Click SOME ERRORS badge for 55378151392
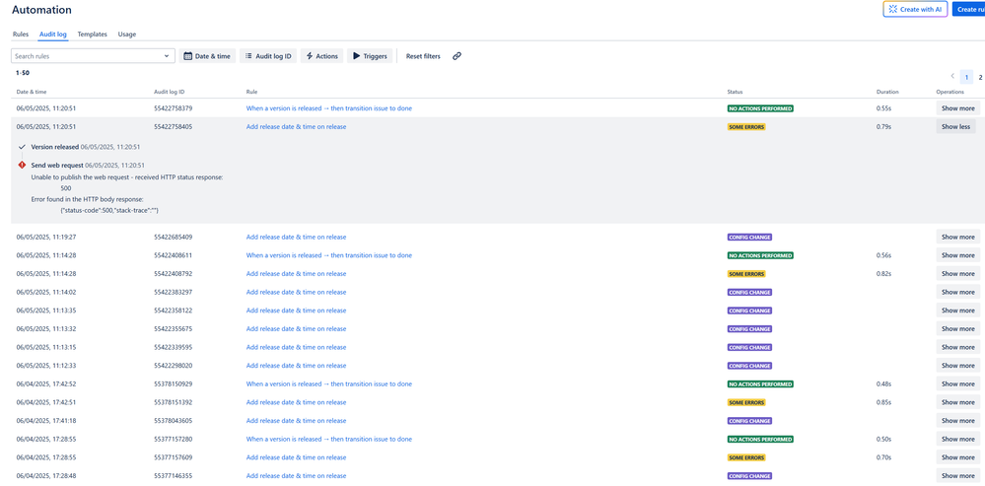 746,402
